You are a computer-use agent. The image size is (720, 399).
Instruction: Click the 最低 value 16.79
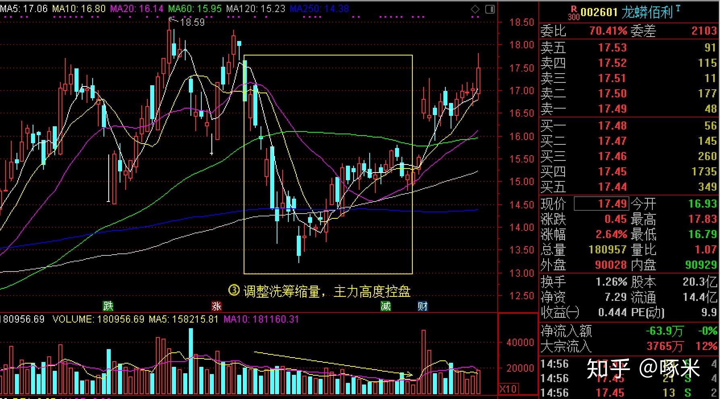point(702,234)
